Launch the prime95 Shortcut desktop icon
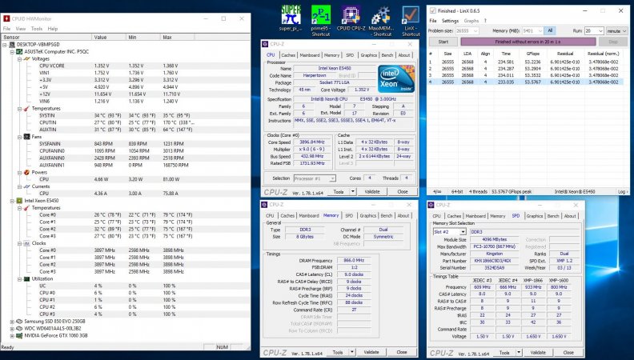The height and width of the screenshot is (360, 634). click(321, 20)
